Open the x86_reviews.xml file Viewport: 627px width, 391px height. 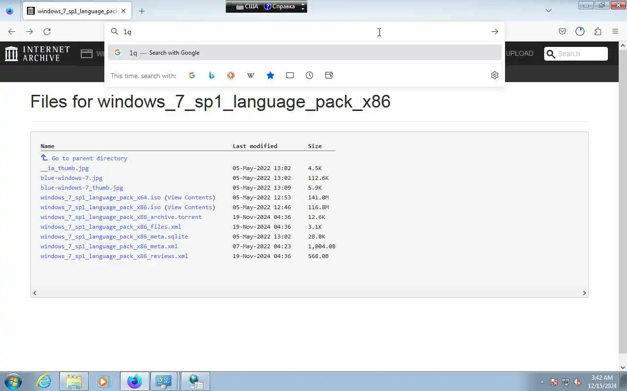click(114, 256)
